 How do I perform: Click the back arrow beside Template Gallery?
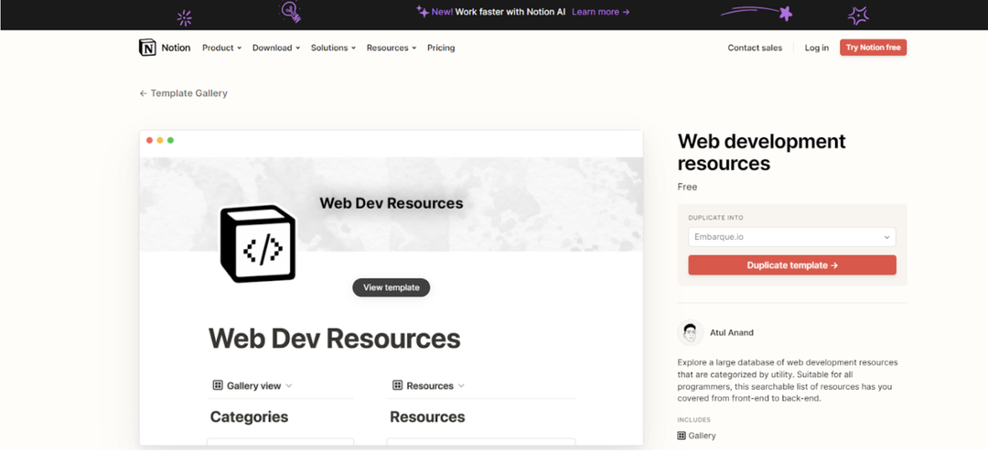click(x=143, y=93)
